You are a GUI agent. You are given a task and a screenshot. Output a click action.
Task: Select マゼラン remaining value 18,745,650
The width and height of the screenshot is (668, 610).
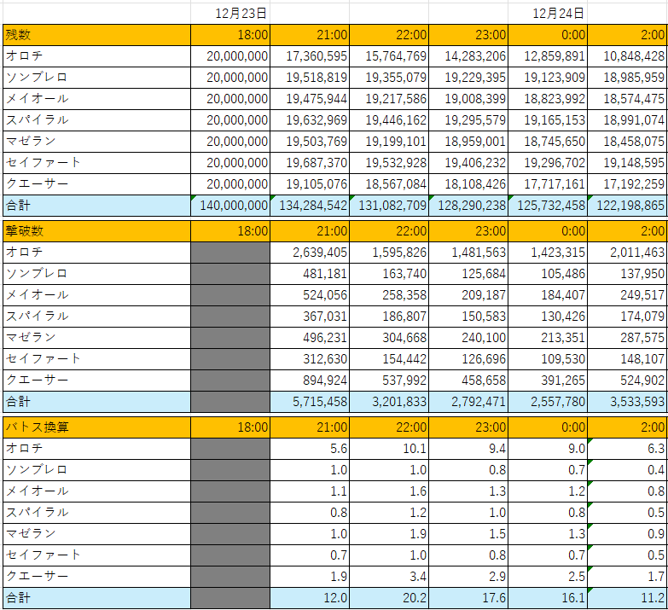point(548,142)
